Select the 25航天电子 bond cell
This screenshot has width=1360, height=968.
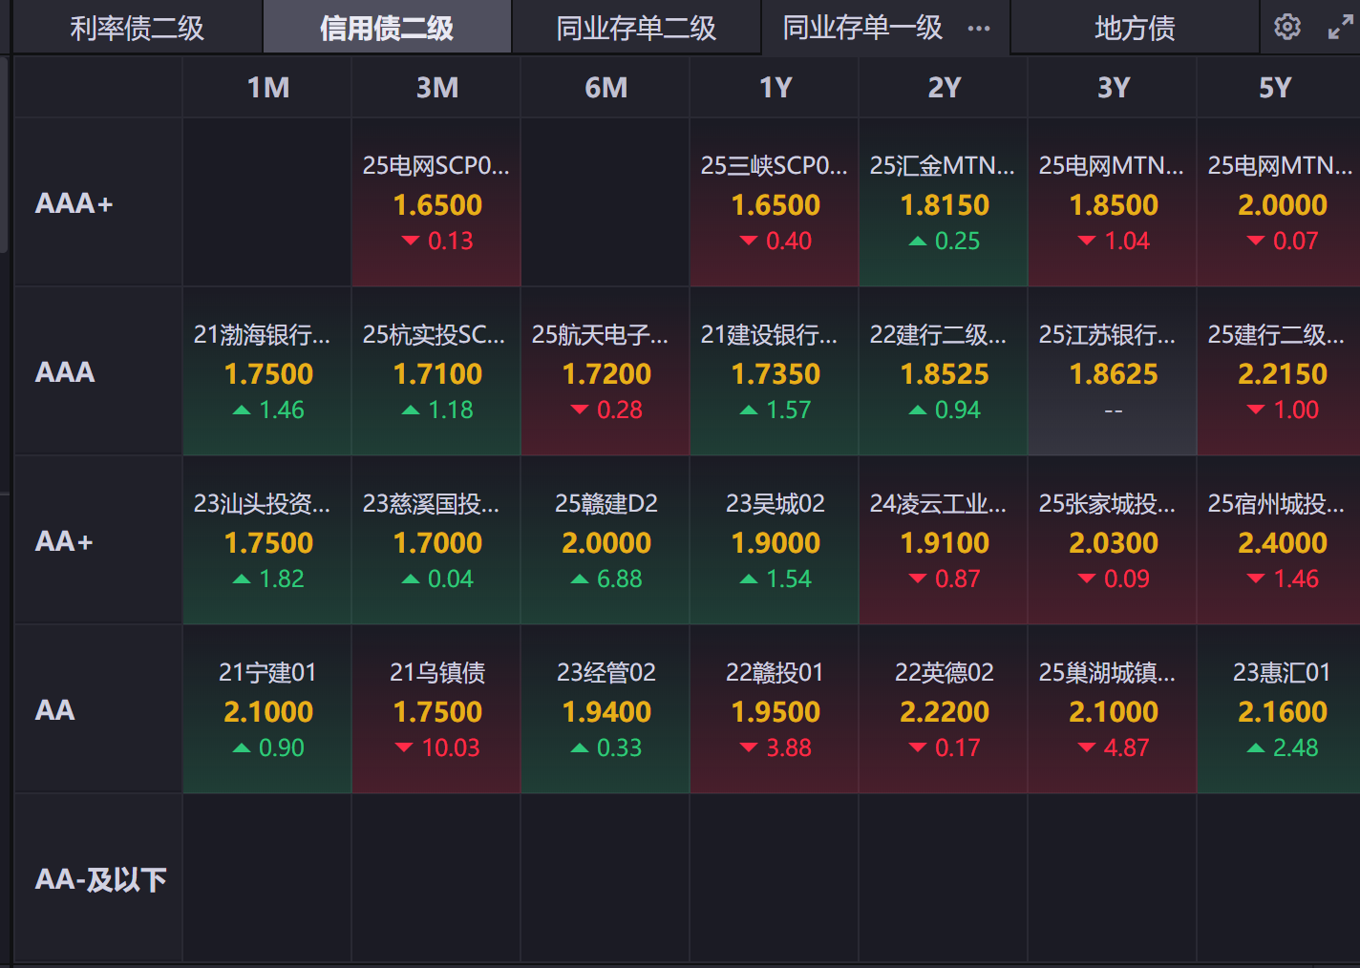tap(606, 371)
